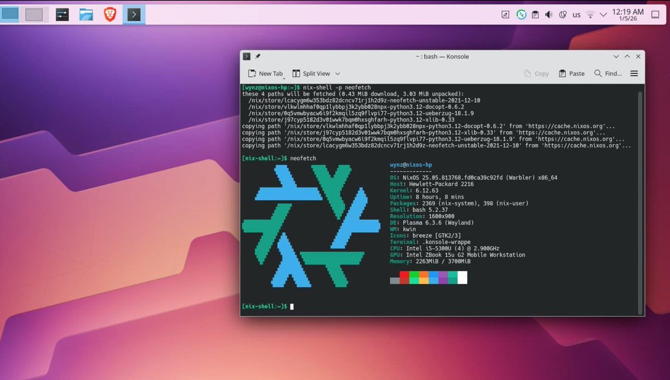Minimize the Konsole window
The height and width of the screenshot is (380, 670).
coord(616,56)
